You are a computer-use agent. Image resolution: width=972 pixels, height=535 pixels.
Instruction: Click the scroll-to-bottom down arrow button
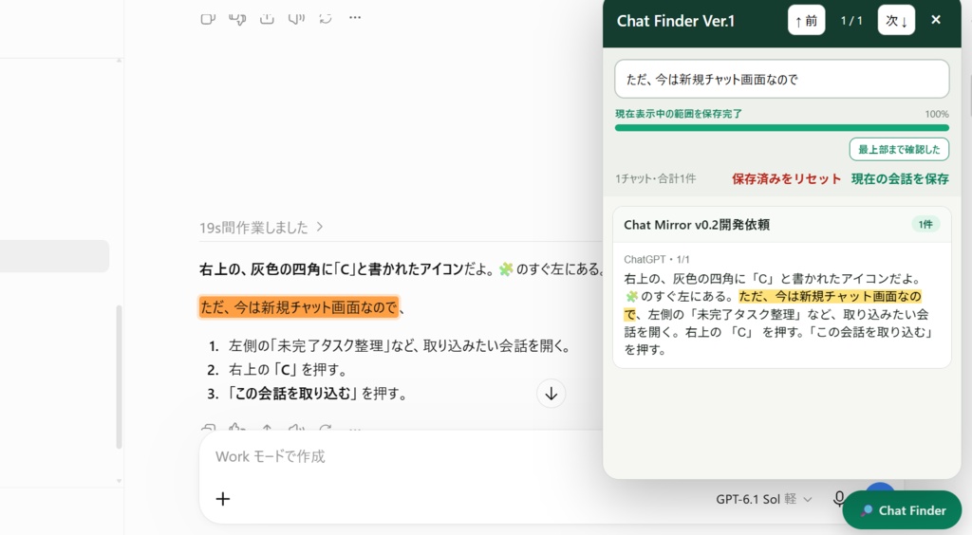[551, 394]
